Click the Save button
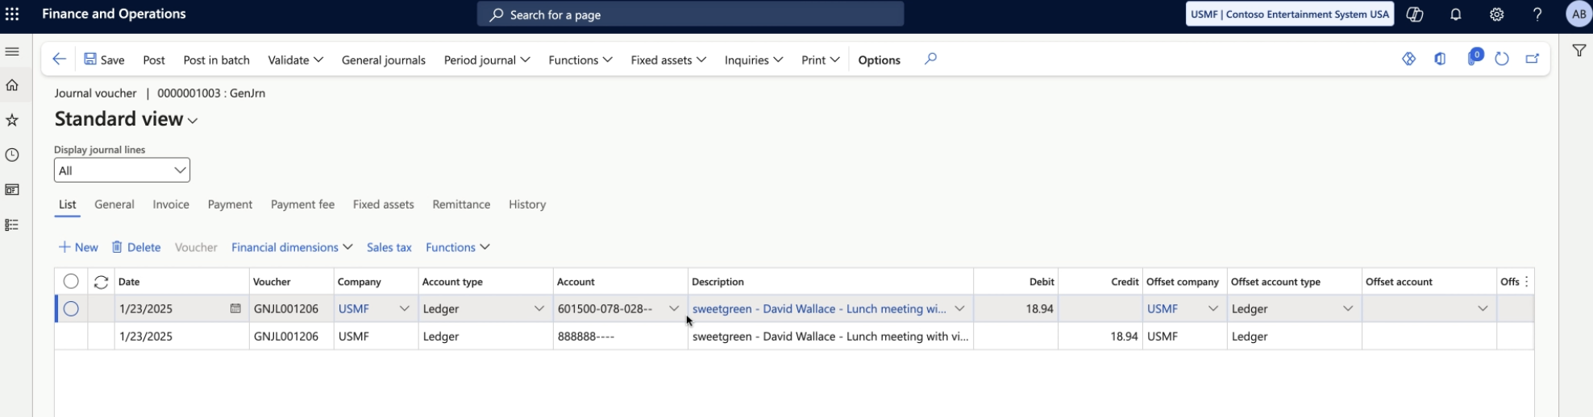1593x417 pixels. click(x=104, y=60)
